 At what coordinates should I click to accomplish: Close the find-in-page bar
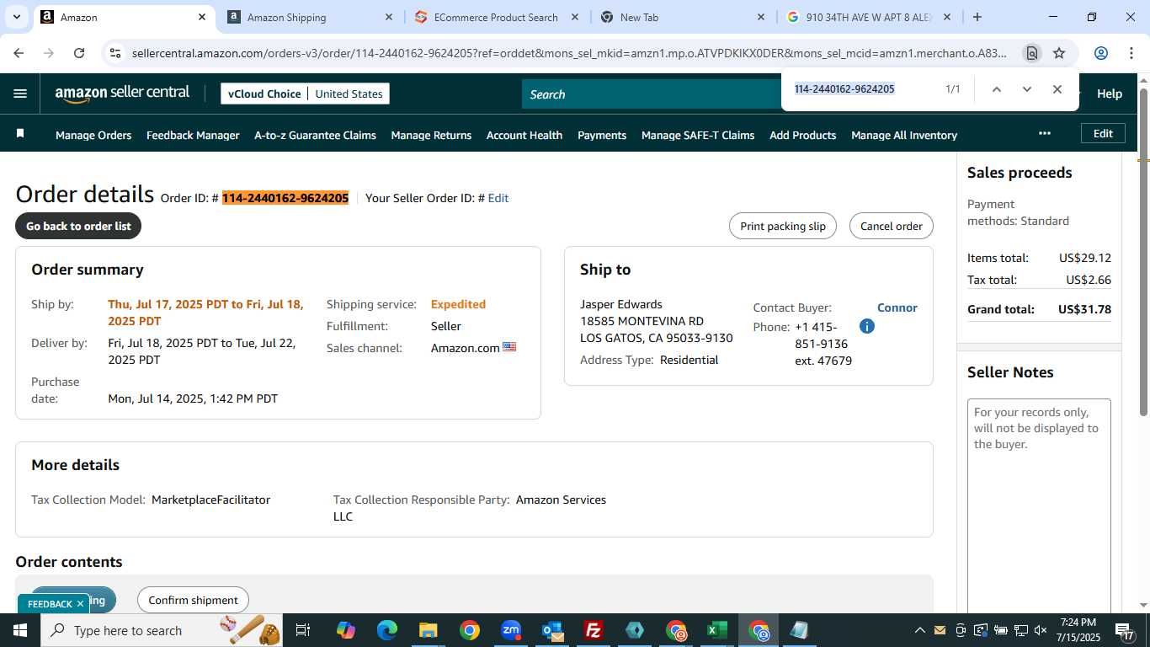click(1057, 89)
